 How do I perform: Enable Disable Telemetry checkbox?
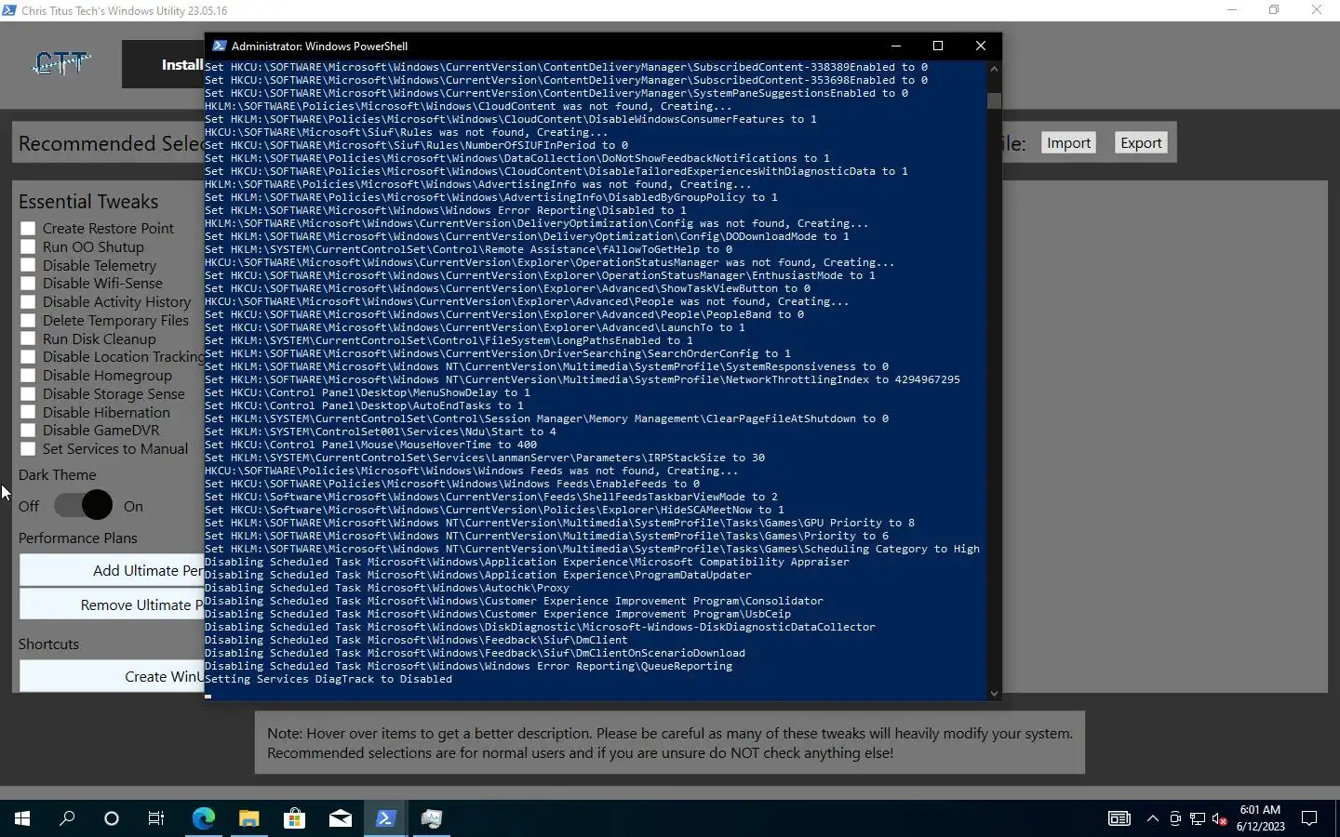tap(28, 265)
